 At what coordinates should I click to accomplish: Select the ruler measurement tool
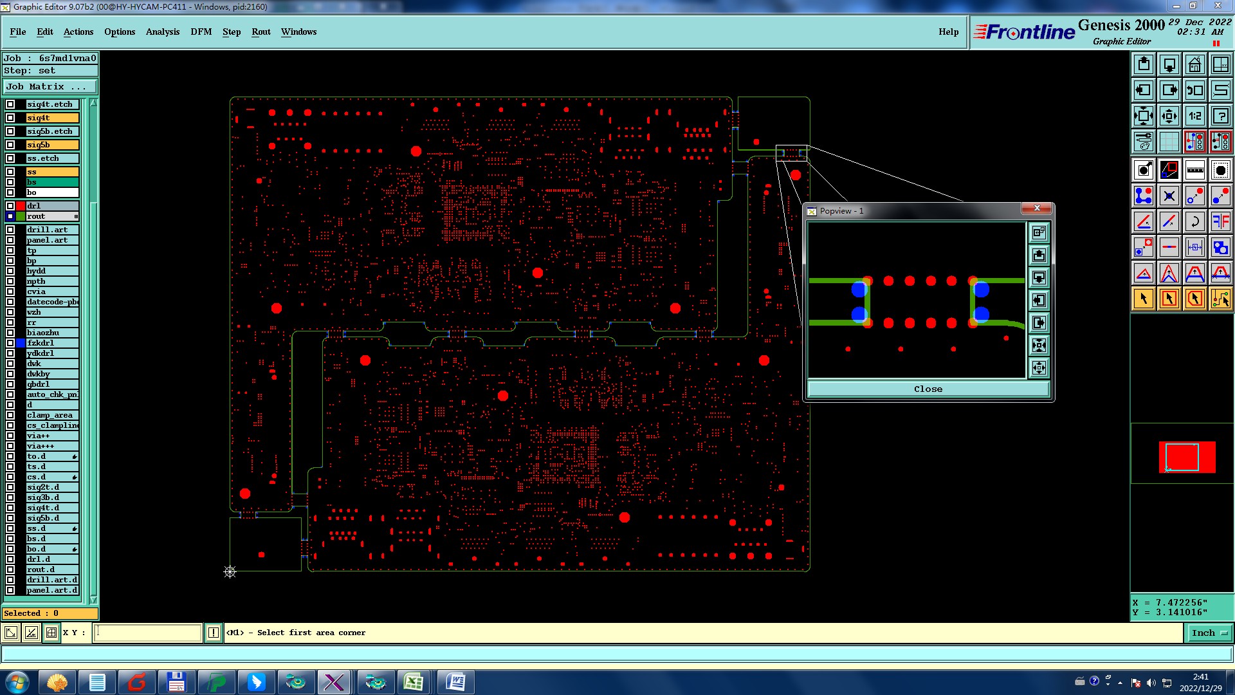[1194, 171]
